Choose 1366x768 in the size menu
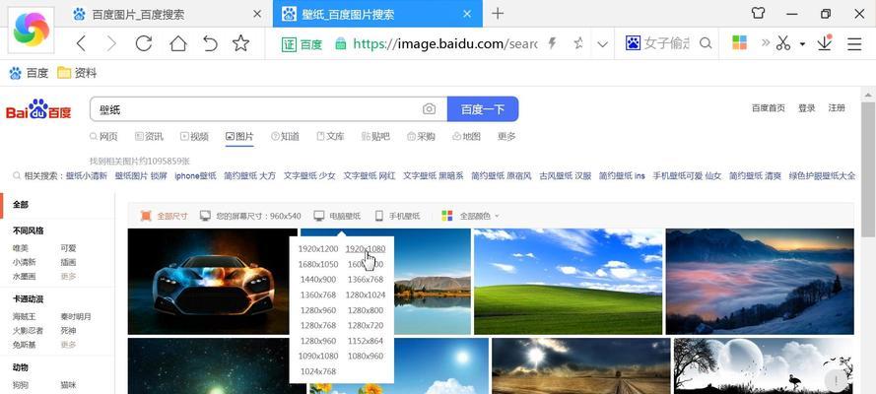Screen dimensions: 876x394 [366, 280]
